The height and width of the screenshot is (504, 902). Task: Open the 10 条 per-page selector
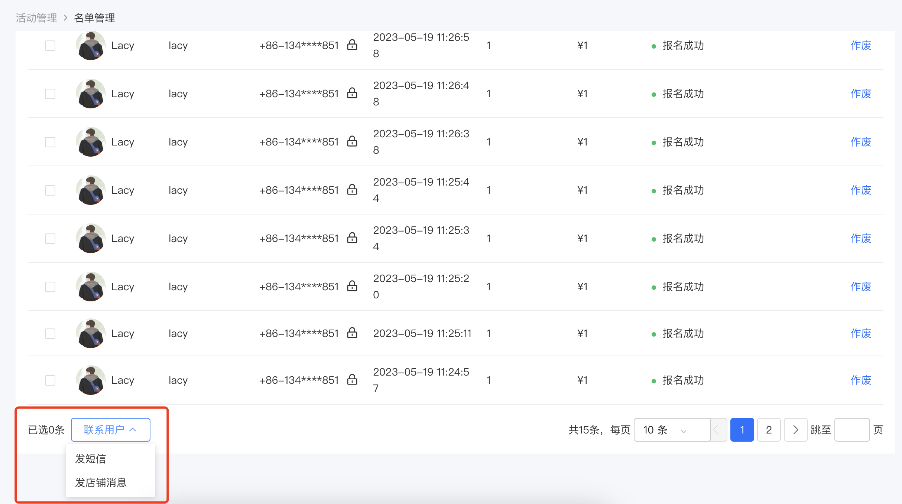672,430
